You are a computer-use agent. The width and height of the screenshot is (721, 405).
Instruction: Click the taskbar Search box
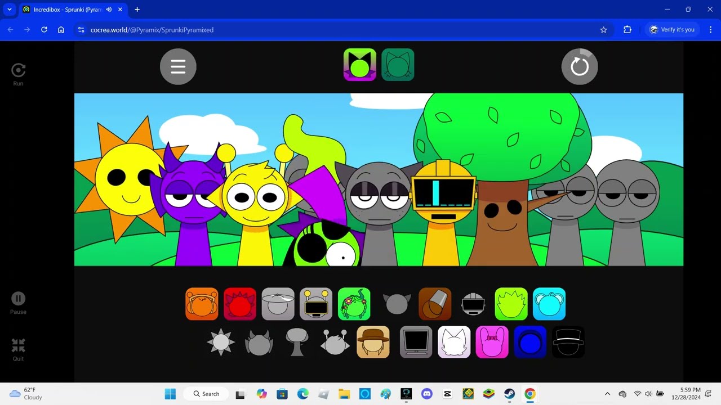(x=206, y=394)
